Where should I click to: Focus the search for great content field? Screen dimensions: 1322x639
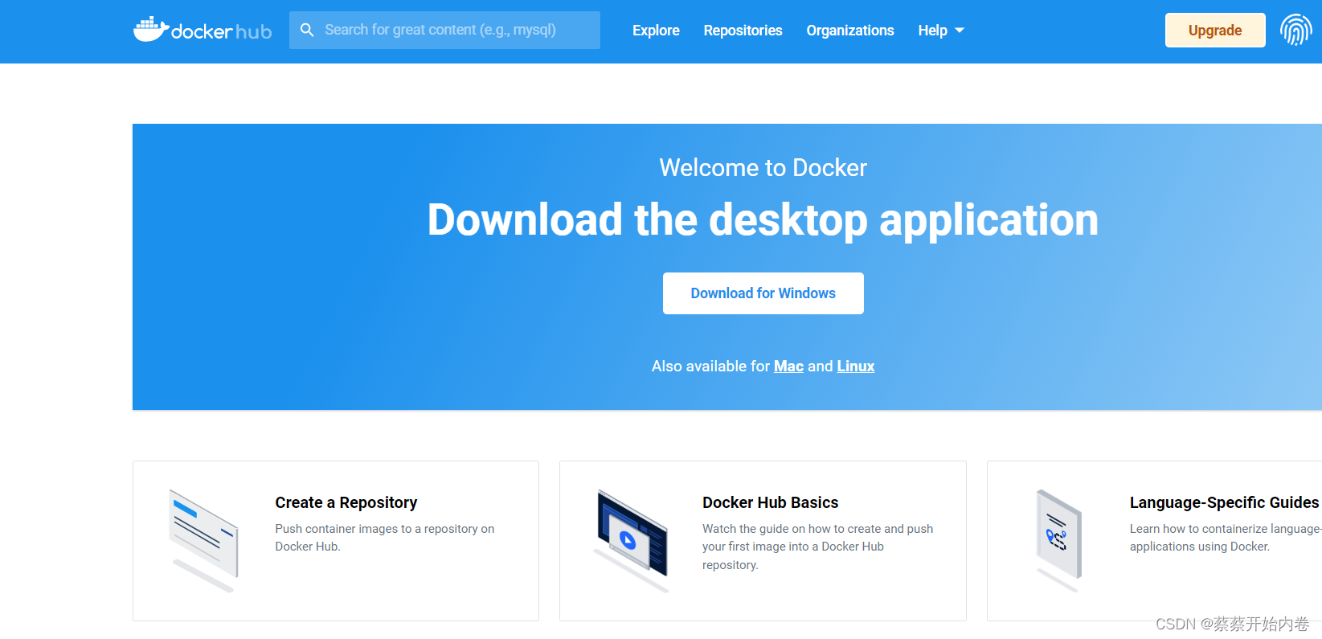pyautogui.click(x=444, y=30)
